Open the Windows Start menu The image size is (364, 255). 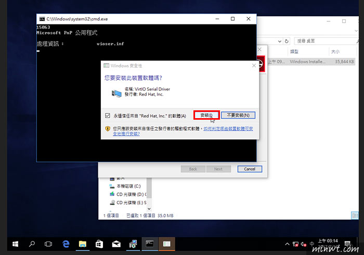pos(15,244)
